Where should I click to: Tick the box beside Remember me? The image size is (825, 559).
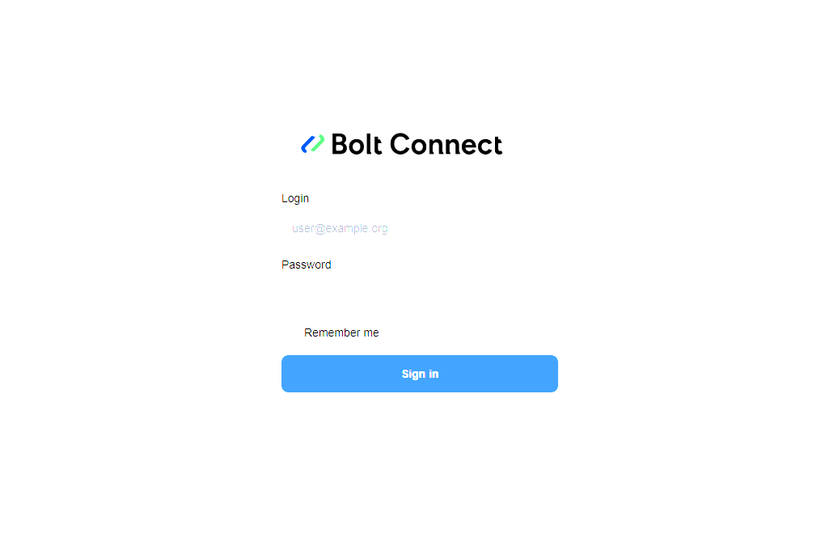[x=290, y=332]
